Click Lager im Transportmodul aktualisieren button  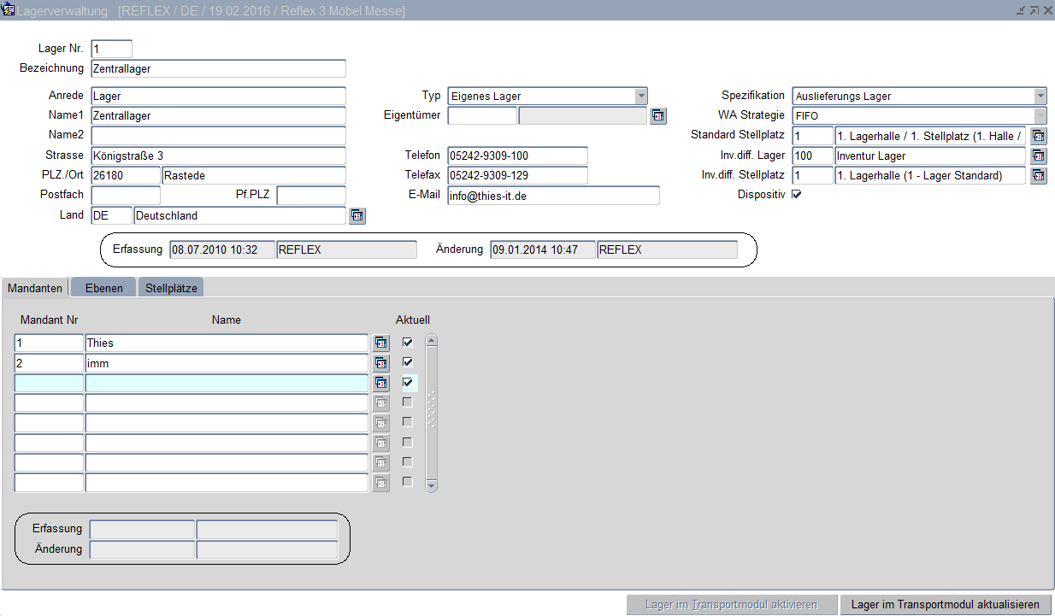[x=945, y=605]
